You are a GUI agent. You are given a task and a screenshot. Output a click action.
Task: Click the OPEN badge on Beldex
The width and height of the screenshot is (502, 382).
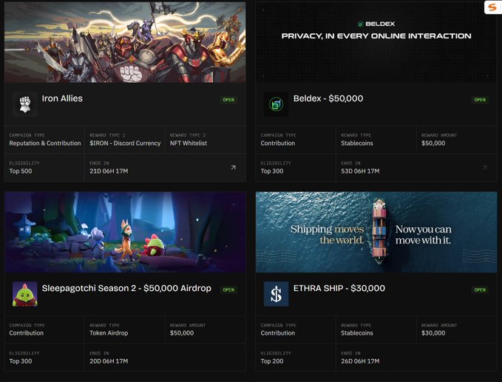[x=480, y=100]
